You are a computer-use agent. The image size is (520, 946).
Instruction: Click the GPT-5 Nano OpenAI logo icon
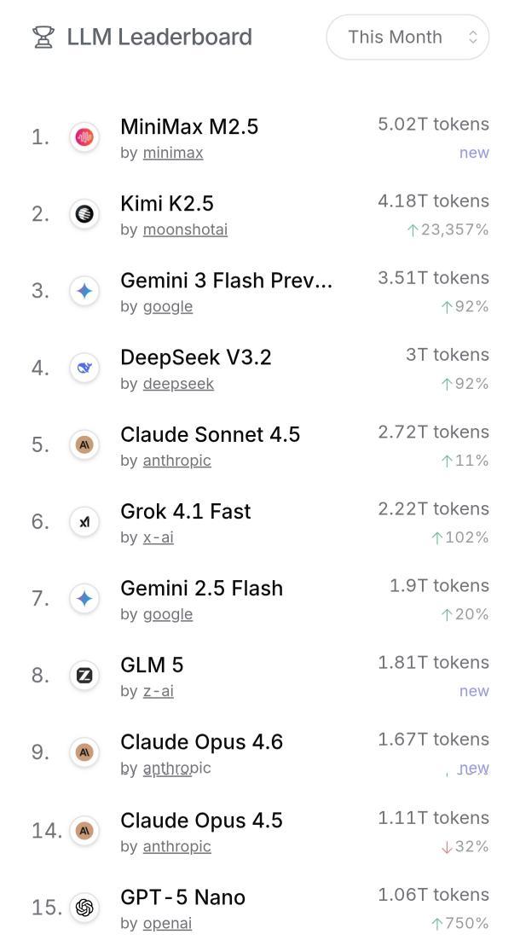click(x=84, y=908)
